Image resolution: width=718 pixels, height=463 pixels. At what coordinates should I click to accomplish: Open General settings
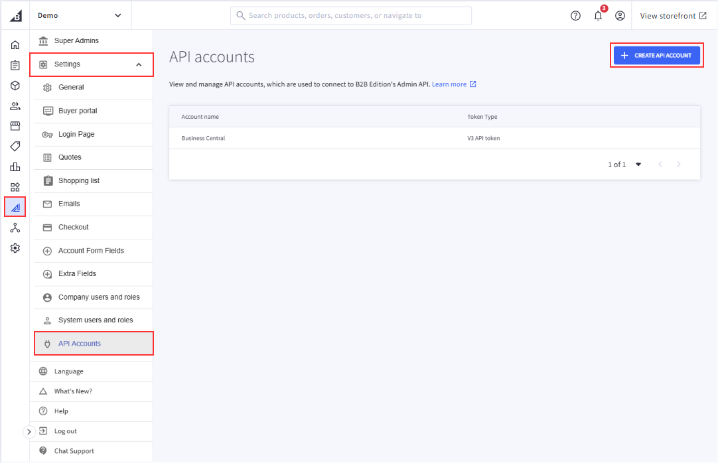pos(94,88)
